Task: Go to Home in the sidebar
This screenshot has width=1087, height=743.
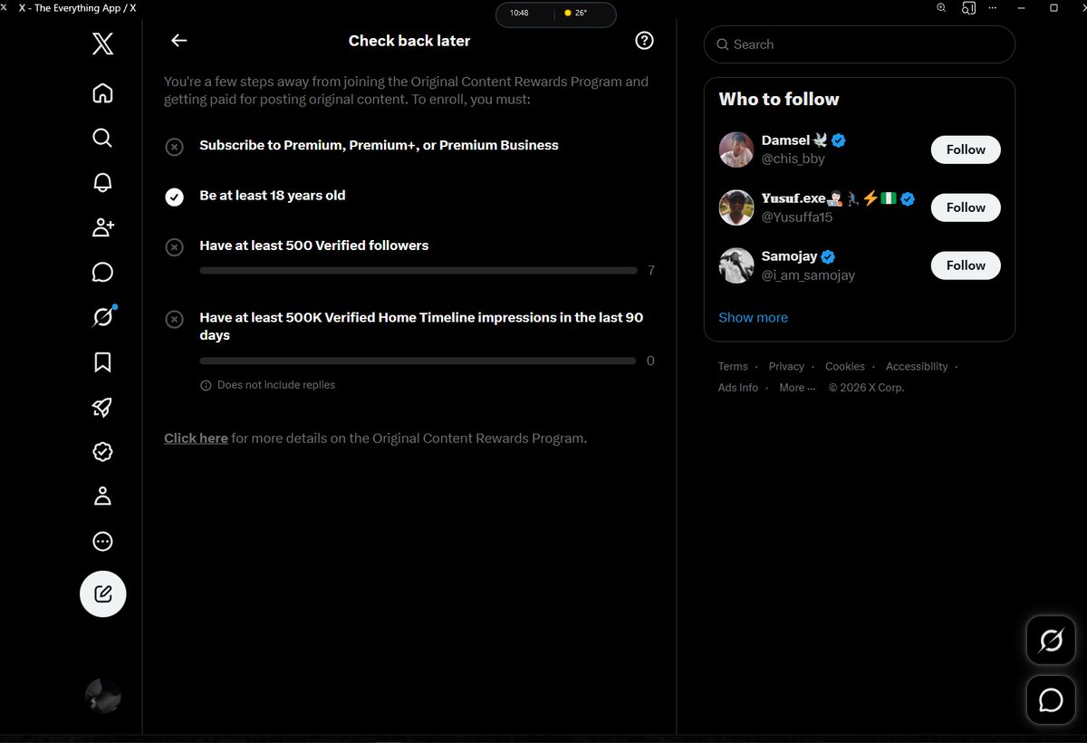Action: (102, 93)
